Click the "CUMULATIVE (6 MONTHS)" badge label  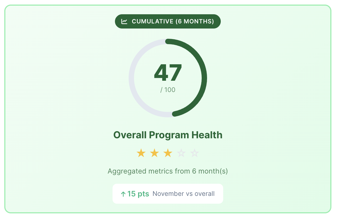tap(173, 22)
